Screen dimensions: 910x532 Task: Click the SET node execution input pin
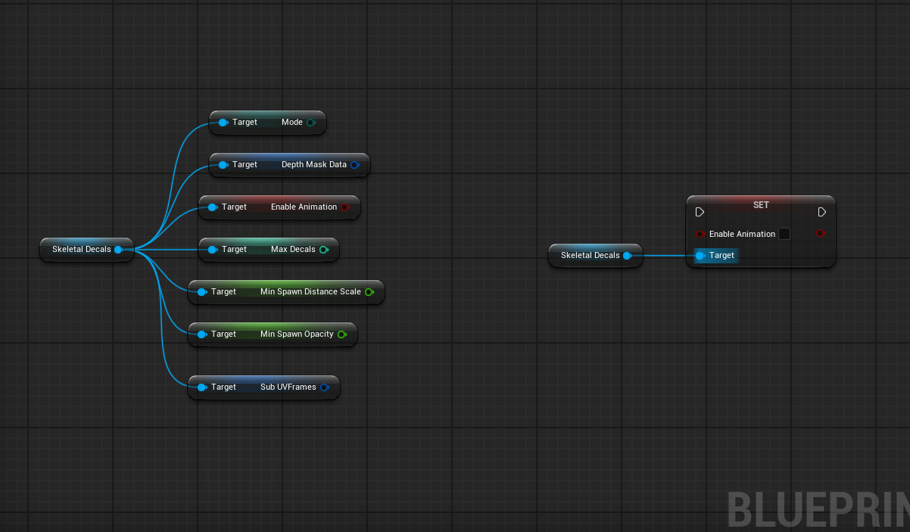(700, 212)
